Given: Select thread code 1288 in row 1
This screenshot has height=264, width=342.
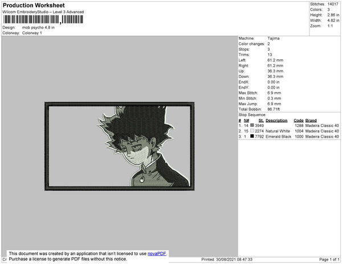Looking at the screenshot, I should pyautogui.click(x=299, y=126).
